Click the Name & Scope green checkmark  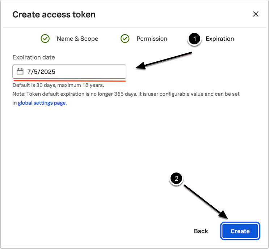pyautogui.click(x=45, y=39)
